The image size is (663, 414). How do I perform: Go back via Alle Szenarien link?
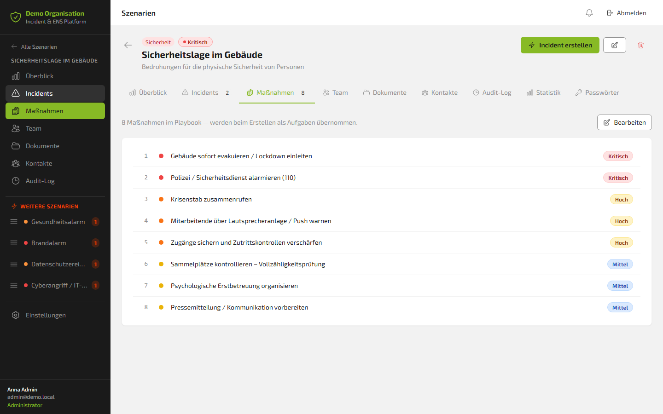tap(34, 47)
